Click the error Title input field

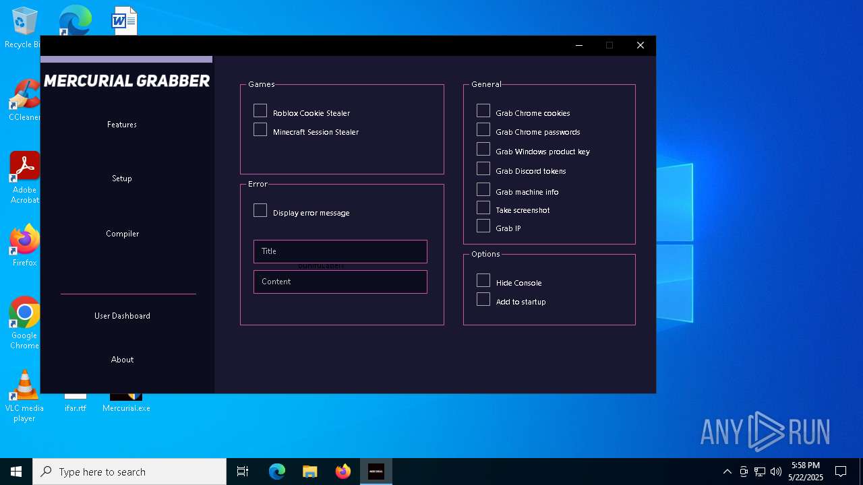point(340,251)
